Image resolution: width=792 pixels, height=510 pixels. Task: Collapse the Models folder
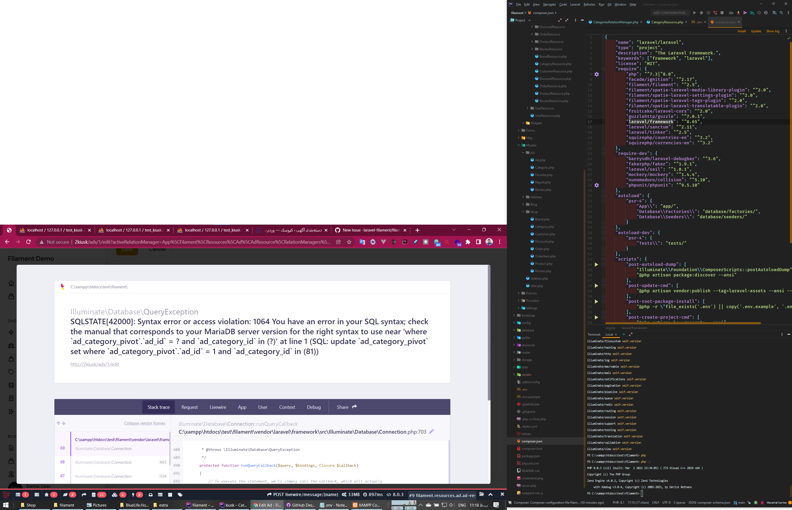click(519, 145)
